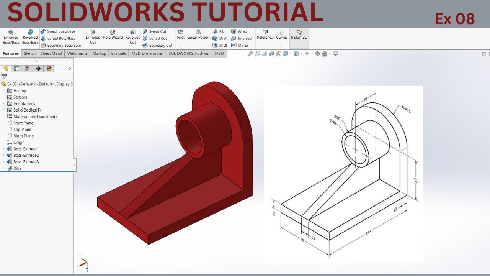Toggle the Instant3D button
This screenshot has height=276, width=490.
pos(299,38)
